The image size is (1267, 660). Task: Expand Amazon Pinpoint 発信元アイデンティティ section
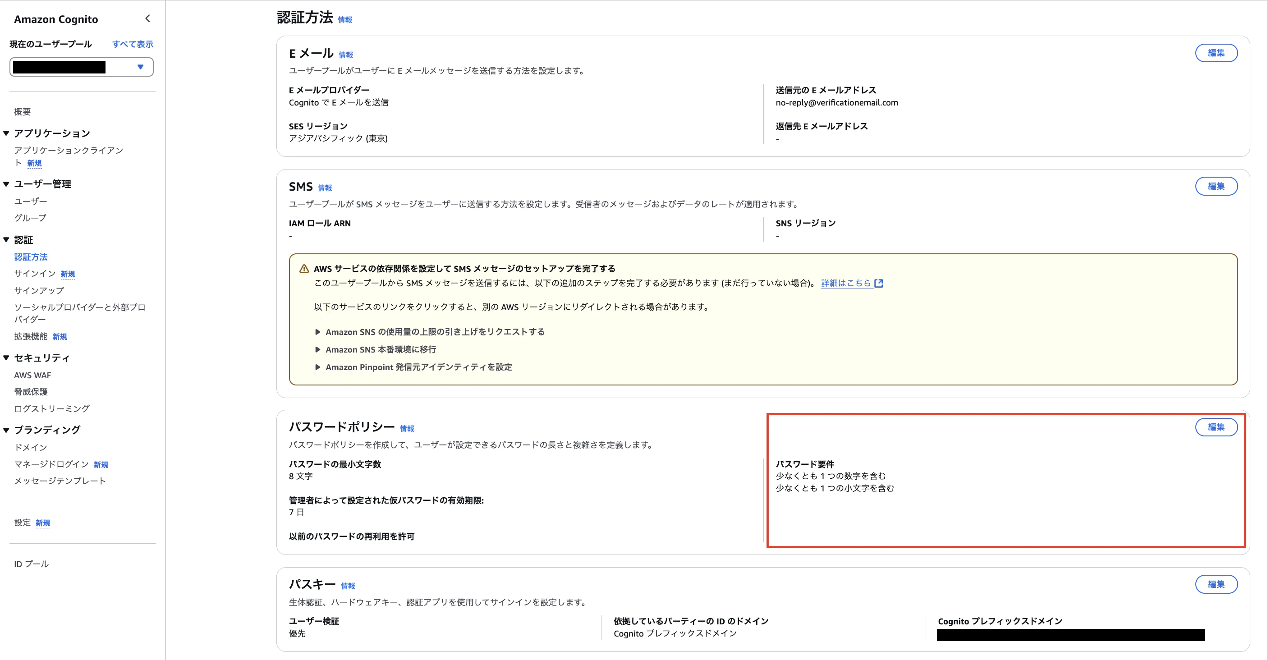[318, 367]
